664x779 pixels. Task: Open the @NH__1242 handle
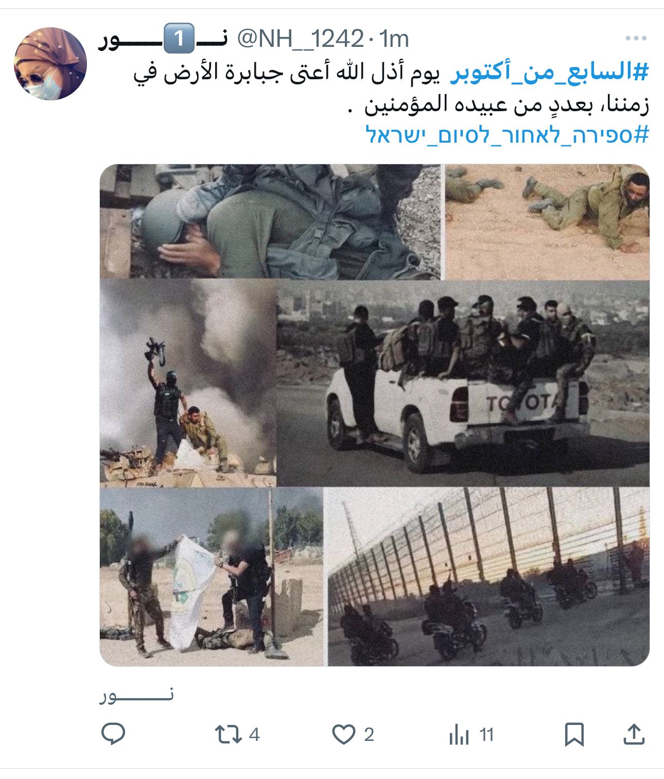click(301, 39)
